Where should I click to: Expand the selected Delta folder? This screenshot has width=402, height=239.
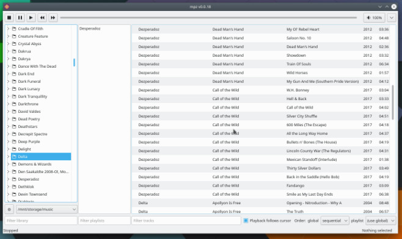8,157
